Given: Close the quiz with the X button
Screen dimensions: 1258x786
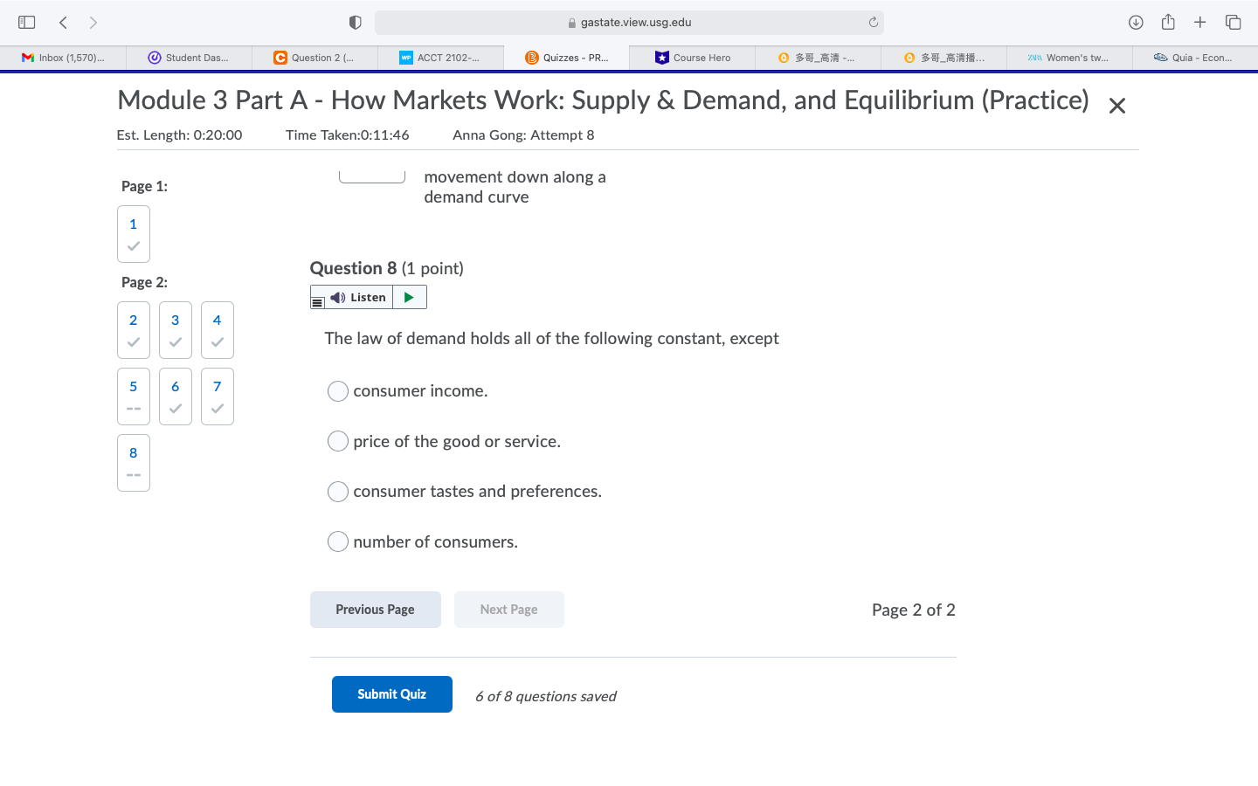Looking at the screenshot, I should [1116, 105].
